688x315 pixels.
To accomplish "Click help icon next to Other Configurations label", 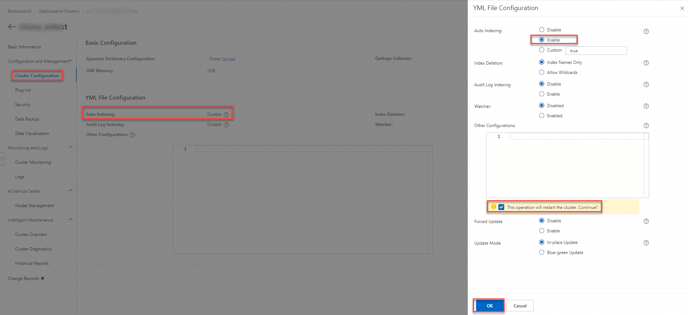I will point(132,135).
